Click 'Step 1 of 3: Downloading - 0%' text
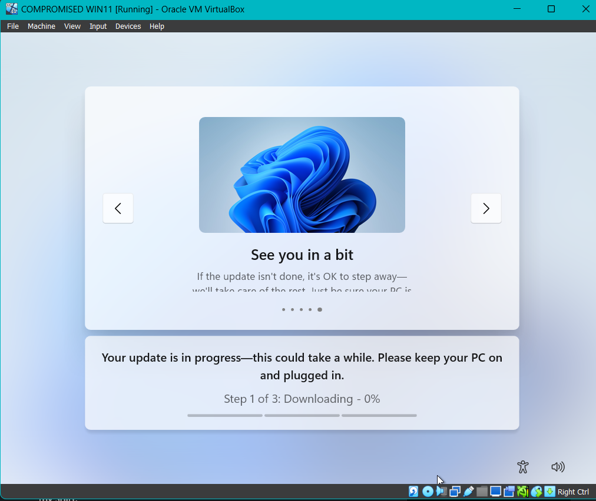 tap(302, 399)
